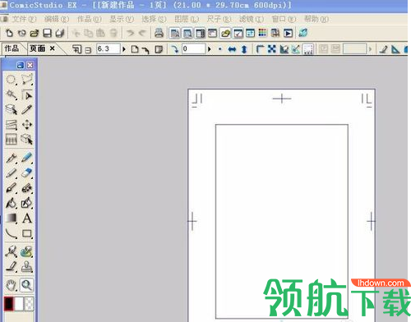Viewport: 411px width, 322px height.
Task: Toggle the Materials folder palette button
Action: (225, 34)
